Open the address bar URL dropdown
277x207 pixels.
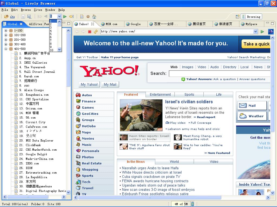pyautogui.click(x=255, y=32)
